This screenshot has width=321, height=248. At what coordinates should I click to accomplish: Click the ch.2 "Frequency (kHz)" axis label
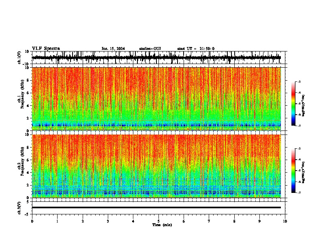pyautogui.click(x=22, y=161)
